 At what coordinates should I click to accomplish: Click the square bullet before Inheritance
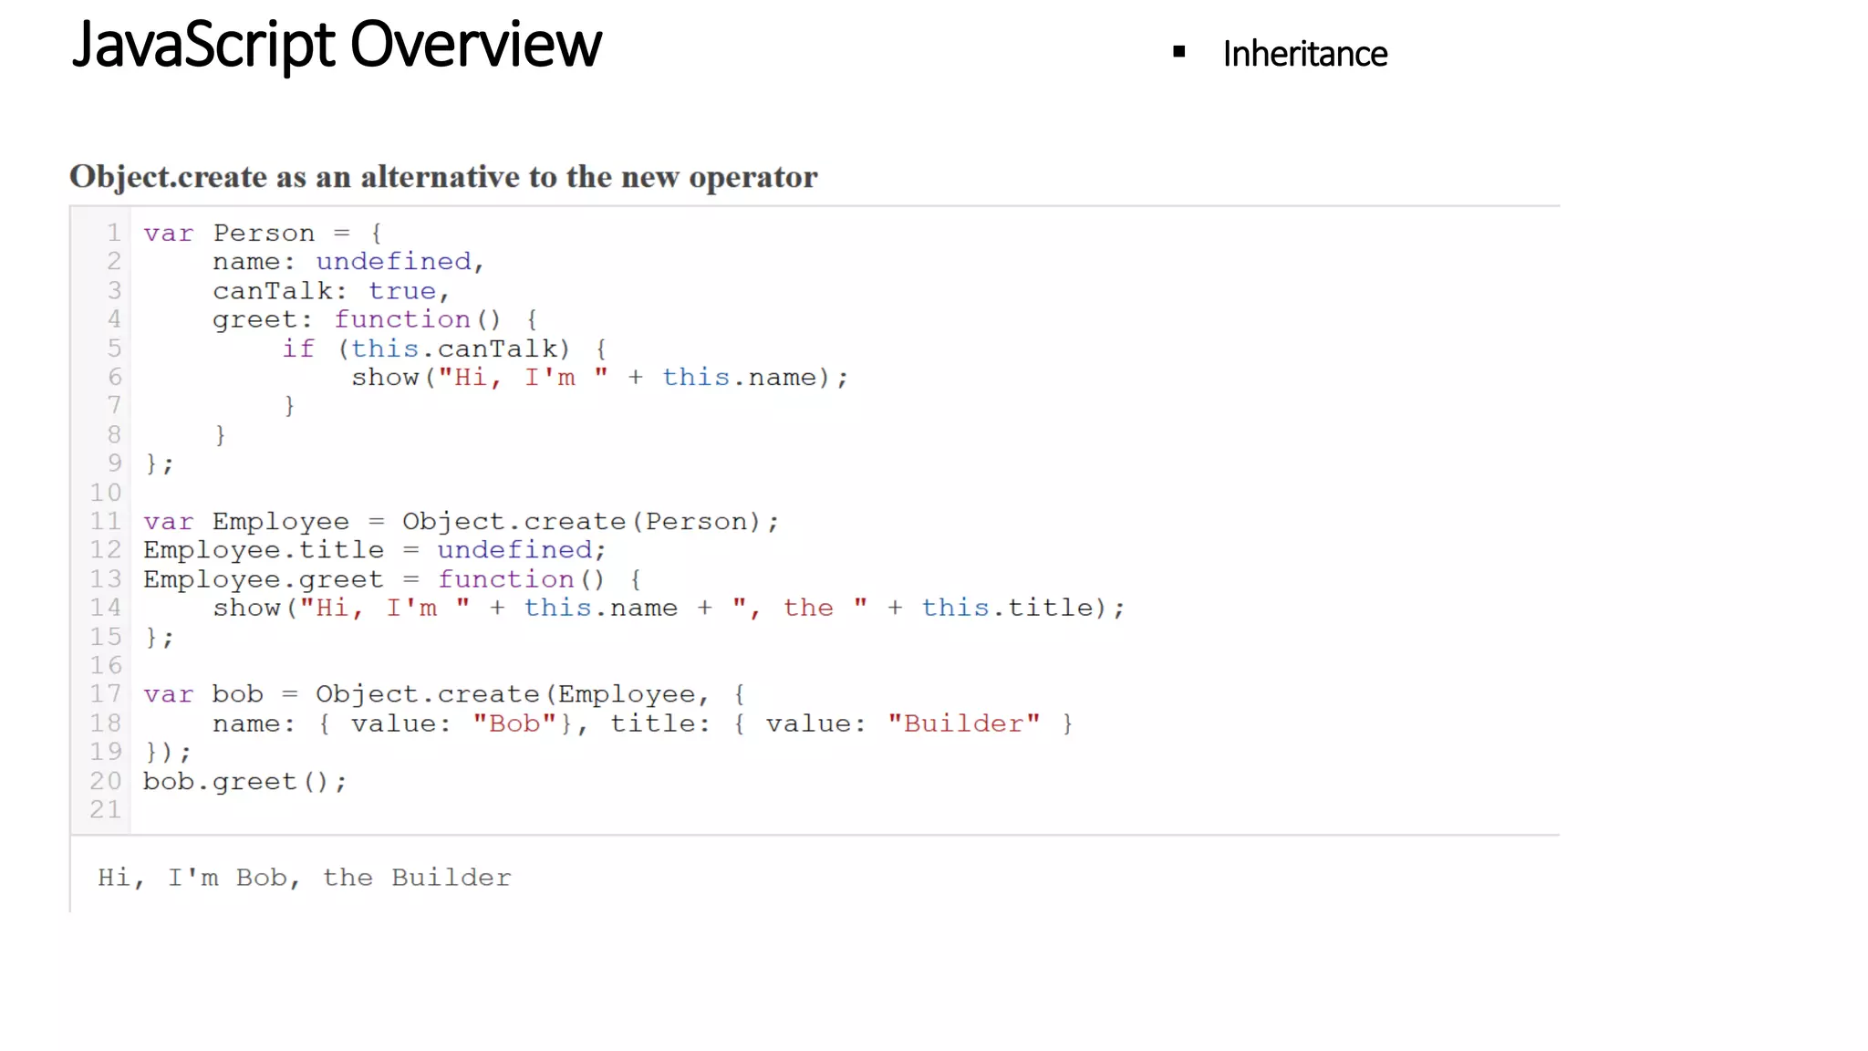(x=1179, y=53)
